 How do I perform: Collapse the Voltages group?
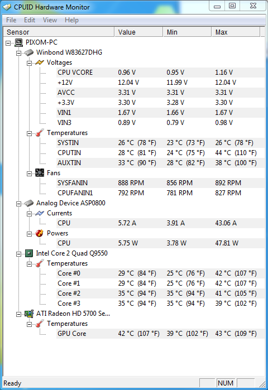click(x=29, y=63)
